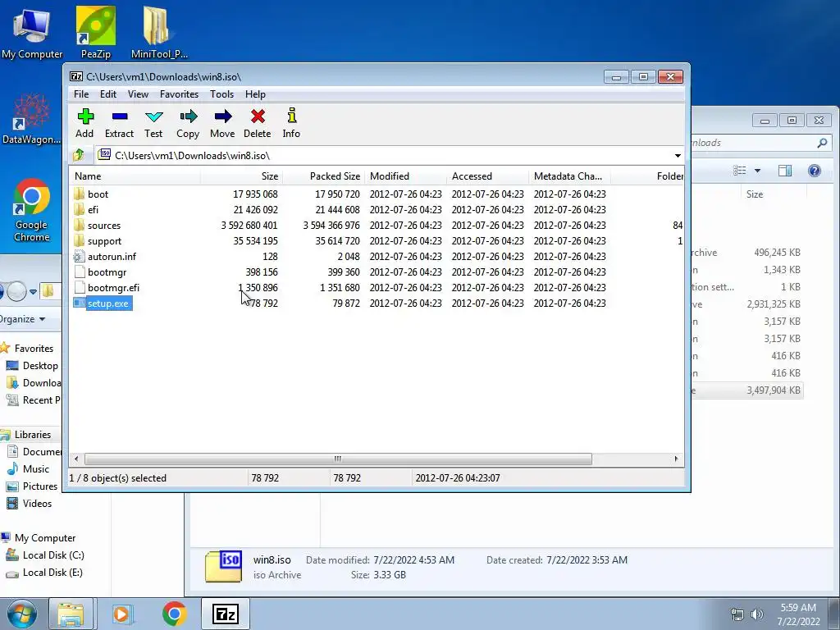840x630 pixels.
Task: Open Chrome from the taskbar
Action: 174,614
